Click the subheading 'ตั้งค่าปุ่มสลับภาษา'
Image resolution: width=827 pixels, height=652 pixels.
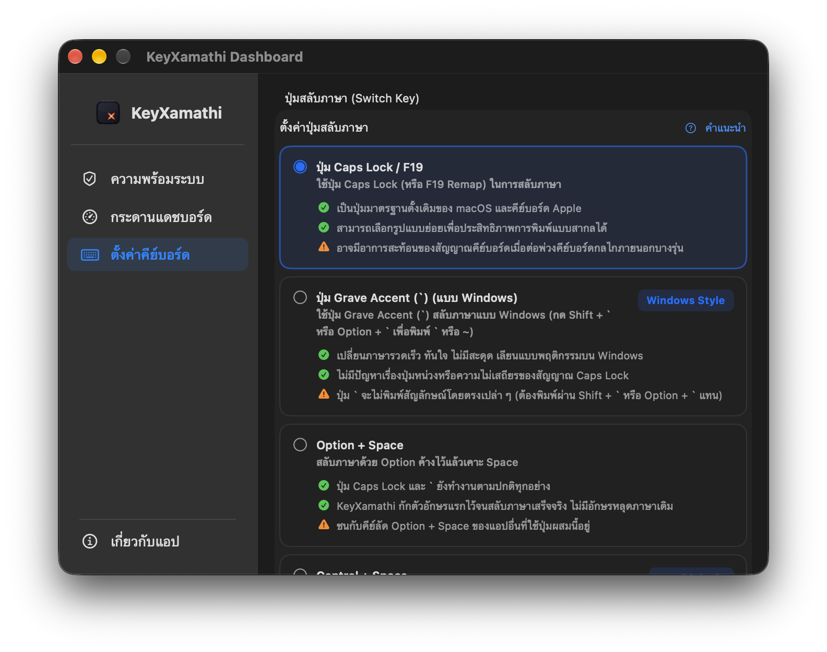[x=324, y=127]
